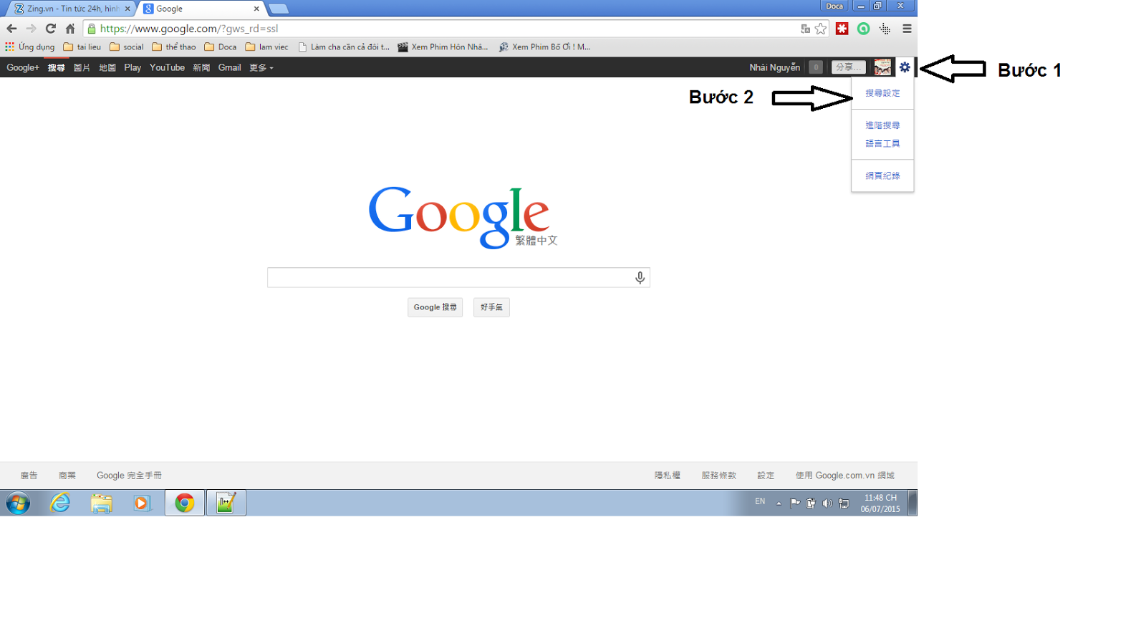Click 隱私權 privacy footer link
This screenshot has height=641, width=1146.
click(667, 476)
